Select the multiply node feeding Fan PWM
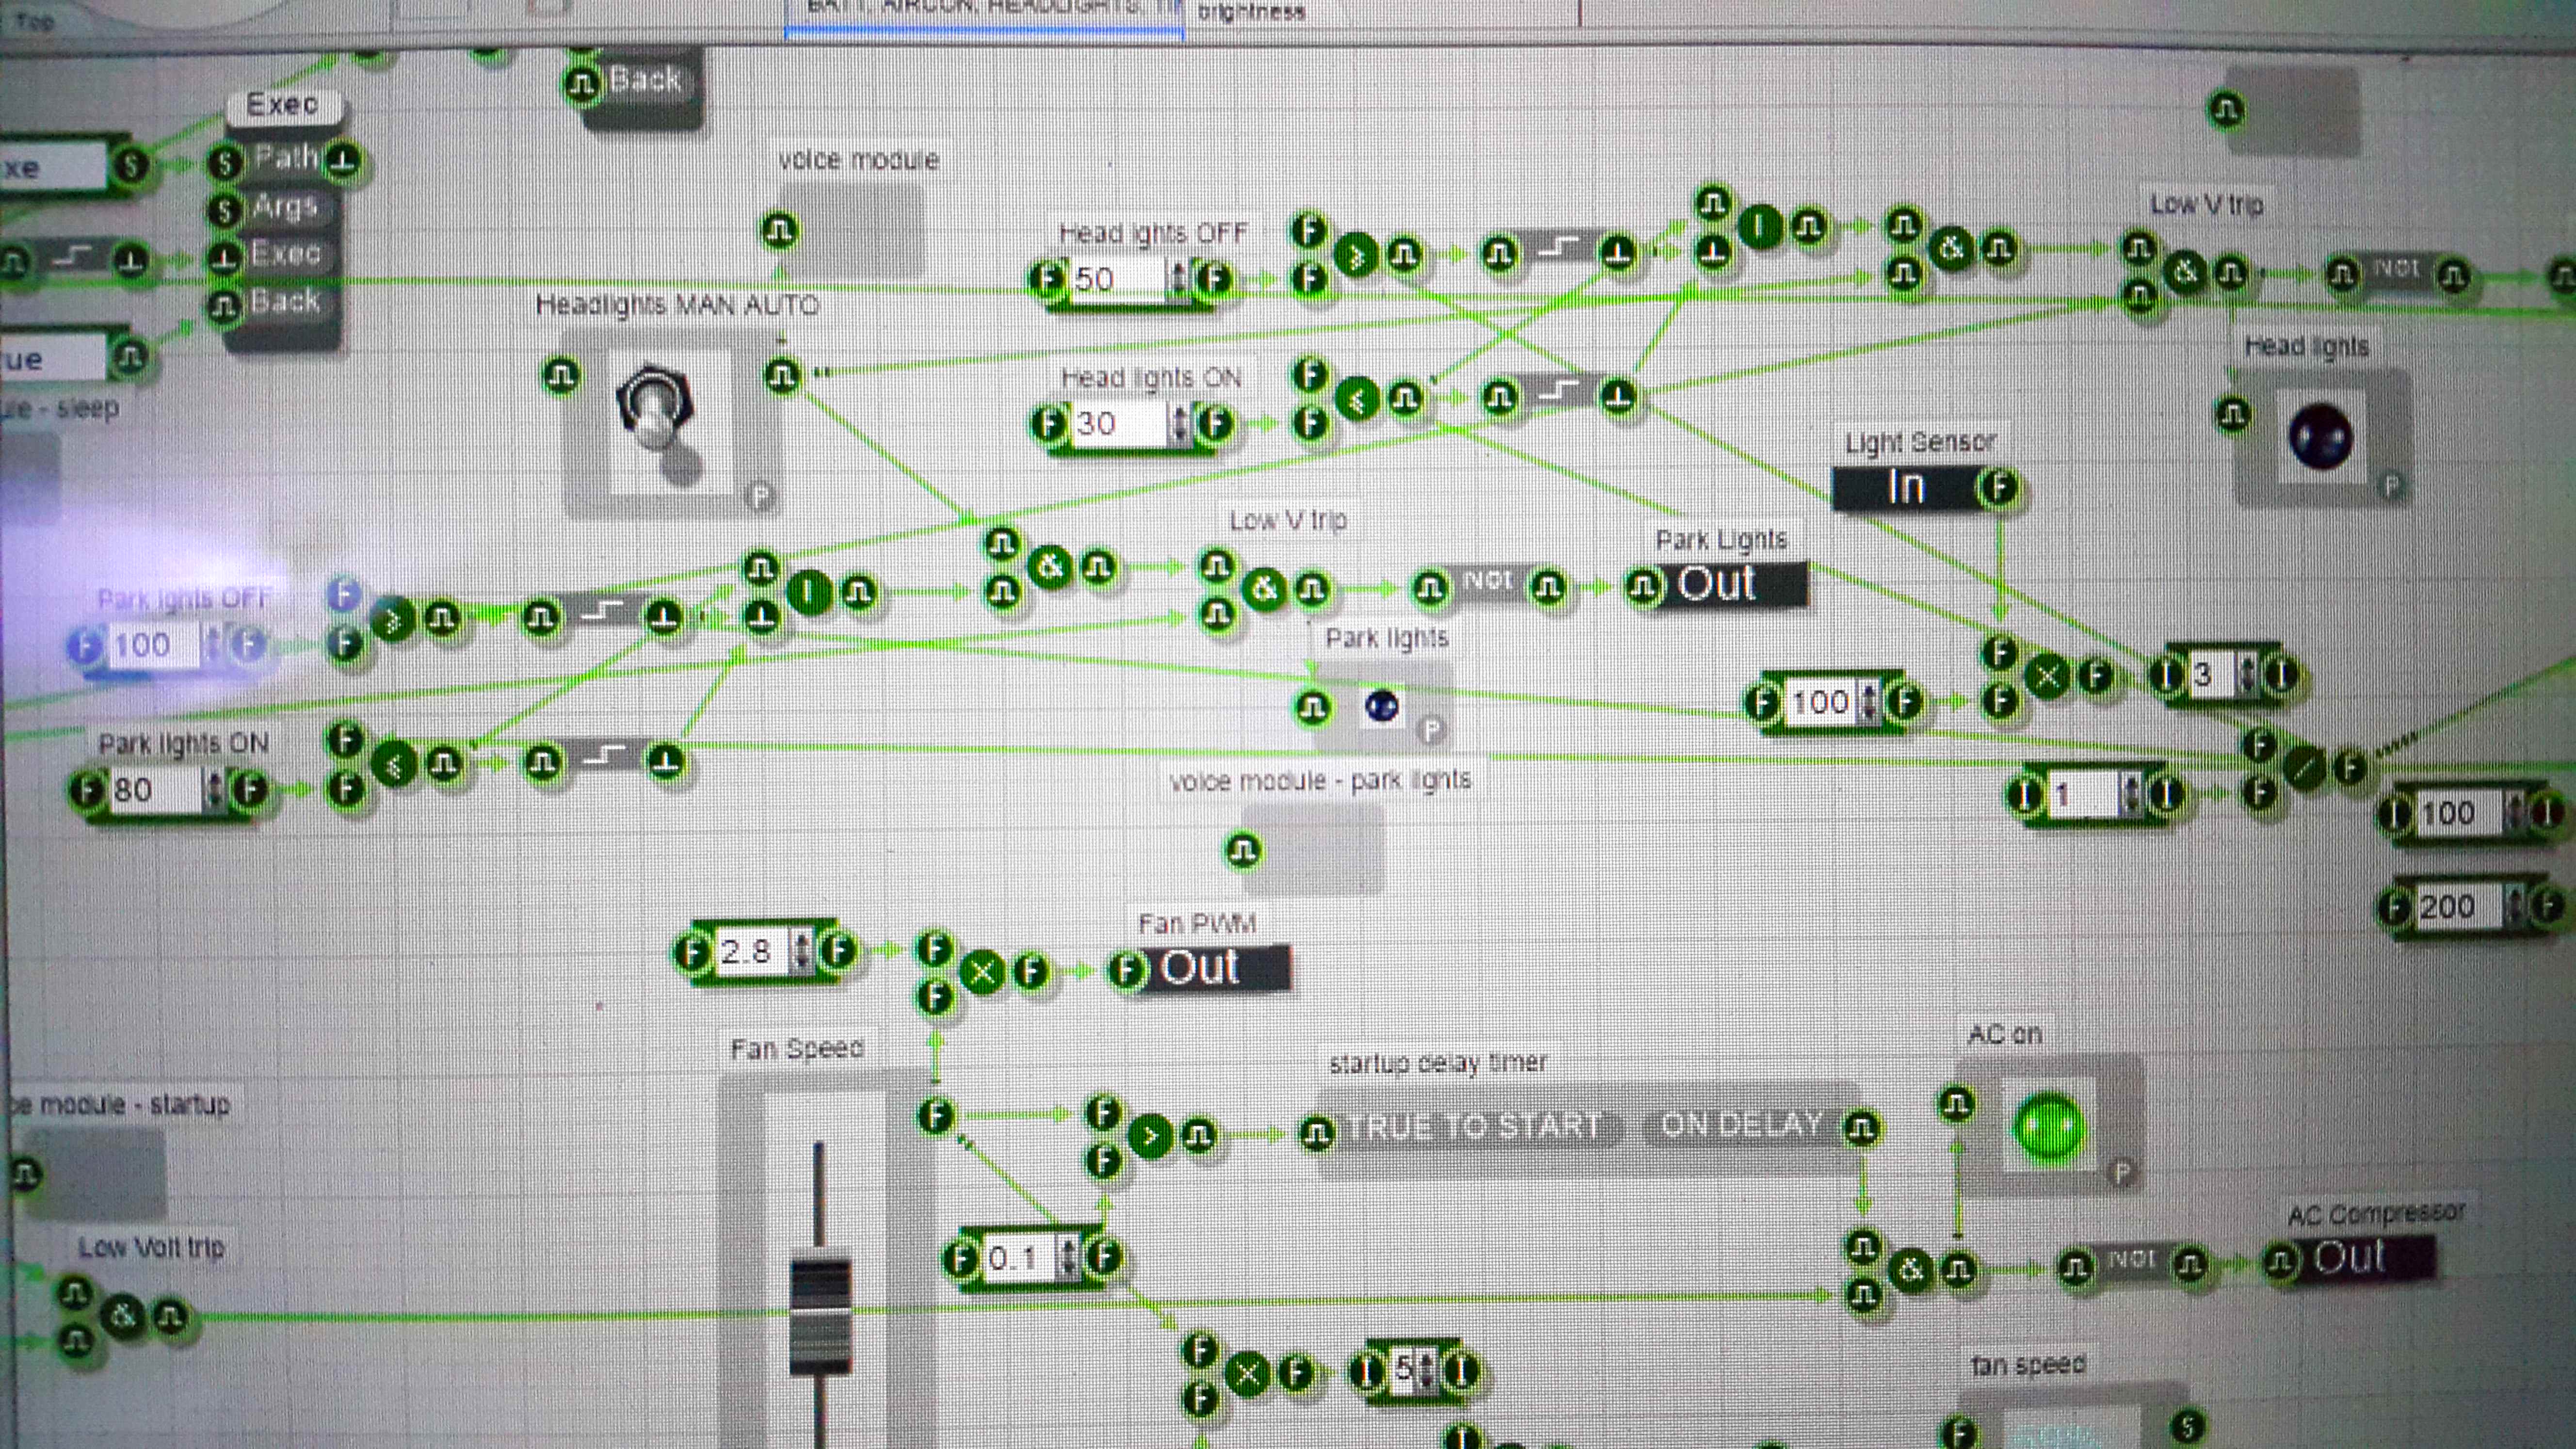2576x1449 pixels. (982, 971)
